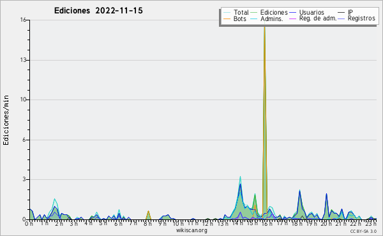This screenshot has width=383, height=236.
Task: Click the x-axis label '2 h'
Action: click(x=59, y=223)
